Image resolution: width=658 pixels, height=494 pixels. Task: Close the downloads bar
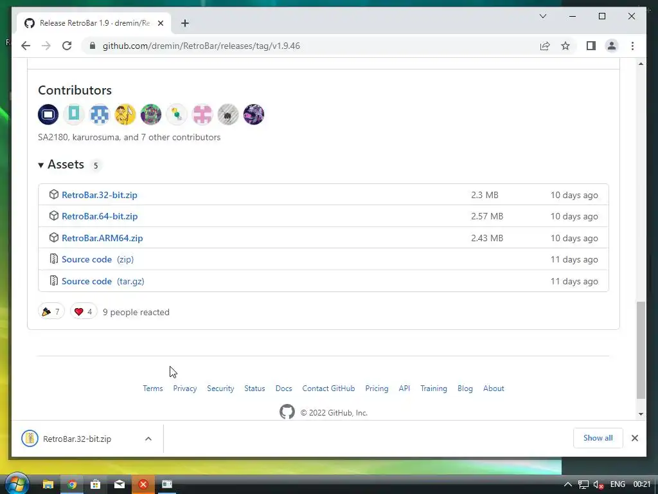coord(634,438)
